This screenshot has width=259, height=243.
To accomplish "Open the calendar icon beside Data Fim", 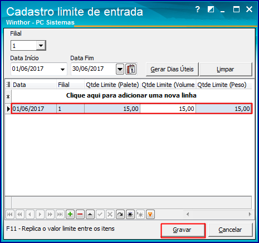I will (x=131, y=69).
